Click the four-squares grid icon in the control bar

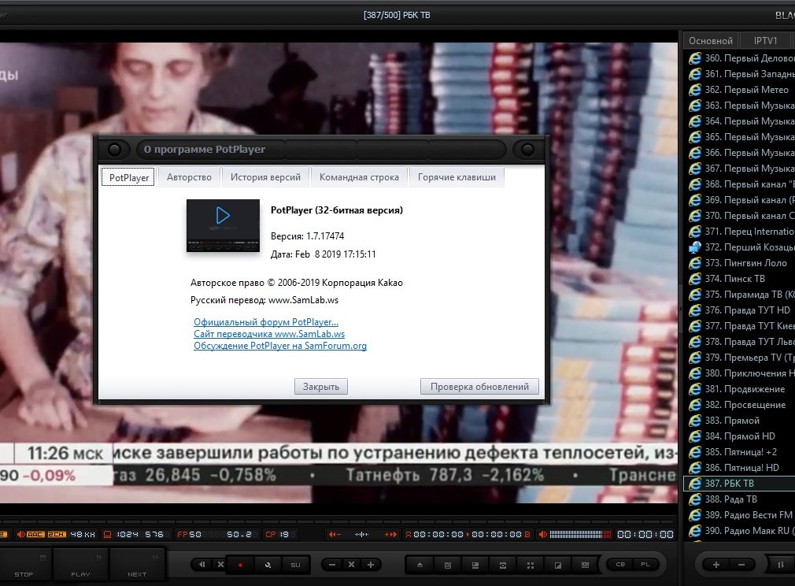[x=531, y=565]
